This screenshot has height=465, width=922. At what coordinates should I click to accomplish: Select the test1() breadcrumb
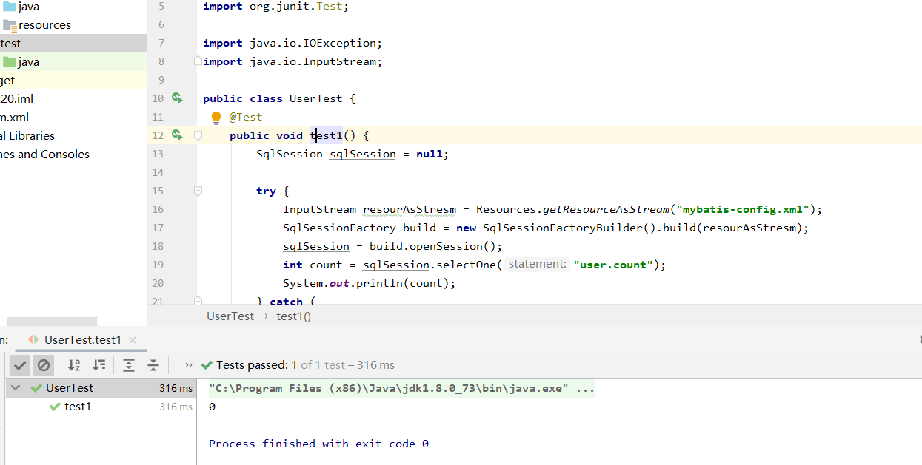point(293,316)
